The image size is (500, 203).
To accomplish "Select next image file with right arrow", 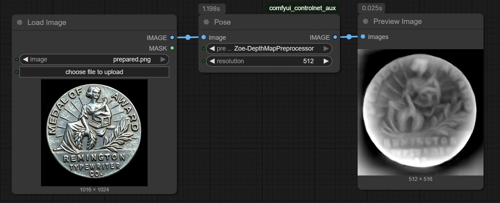I will point(163,60).
